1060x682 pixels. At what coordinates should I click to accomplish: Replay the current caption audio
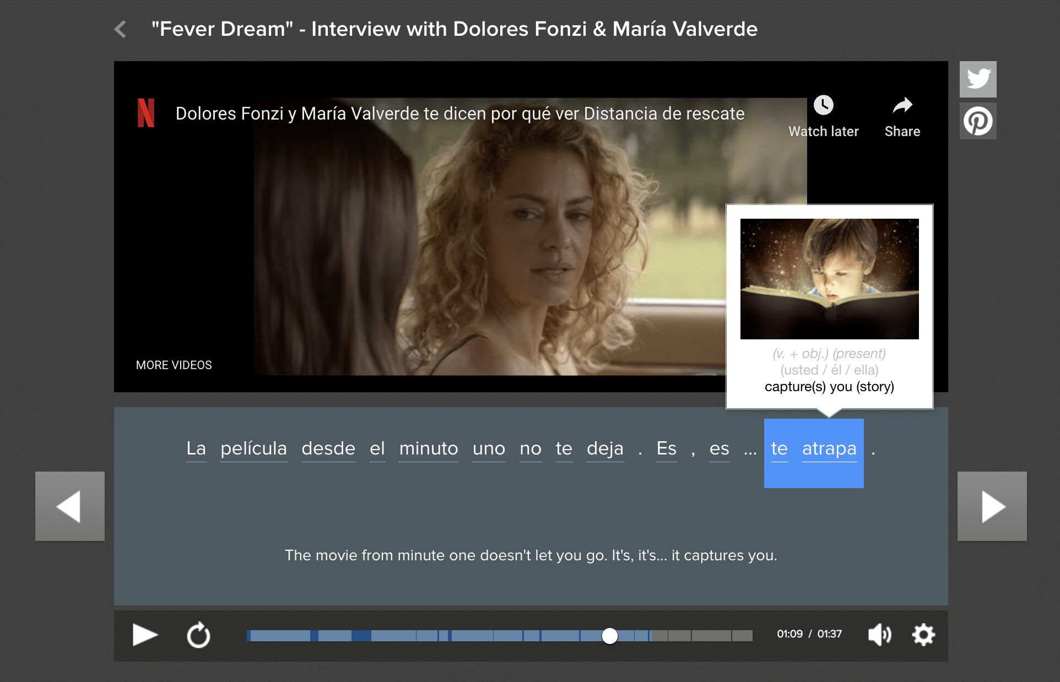pos(198,635)
